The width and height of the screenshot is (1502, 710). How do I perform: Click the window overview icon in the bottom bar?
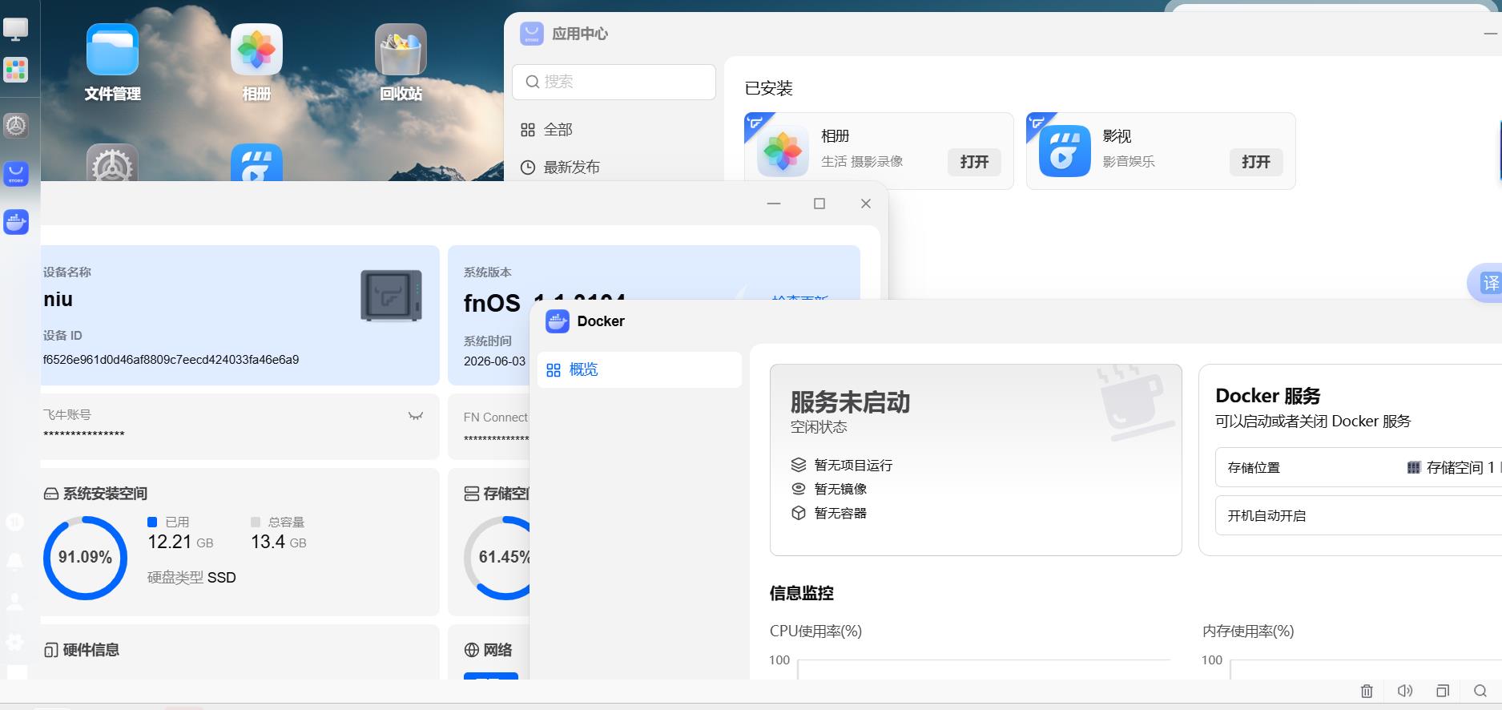1443,691
